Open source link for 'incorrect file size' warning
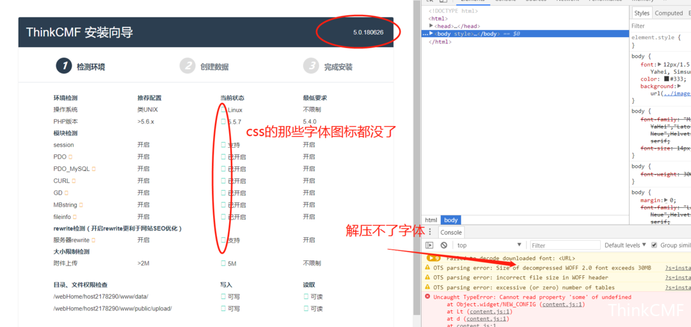This screenshot has height=327, width=691. (678, 278)
